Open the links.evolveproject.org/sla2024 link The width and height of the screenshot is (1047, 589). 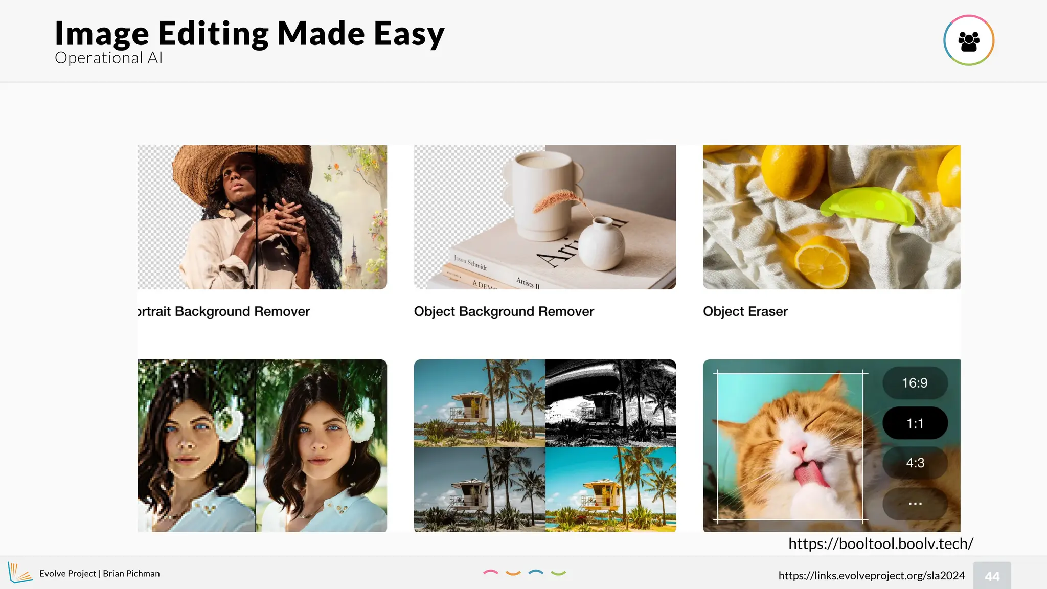pyautogui.click(x=872, y=576)
